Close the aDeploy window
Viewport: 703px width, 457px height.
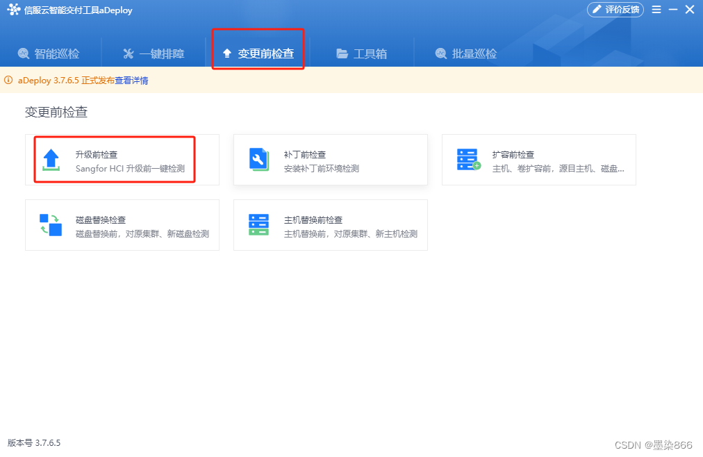tap(690, 10)
